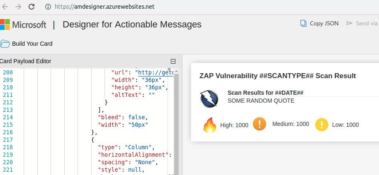Open site information icon in address bar

click(x=48, y=7)
